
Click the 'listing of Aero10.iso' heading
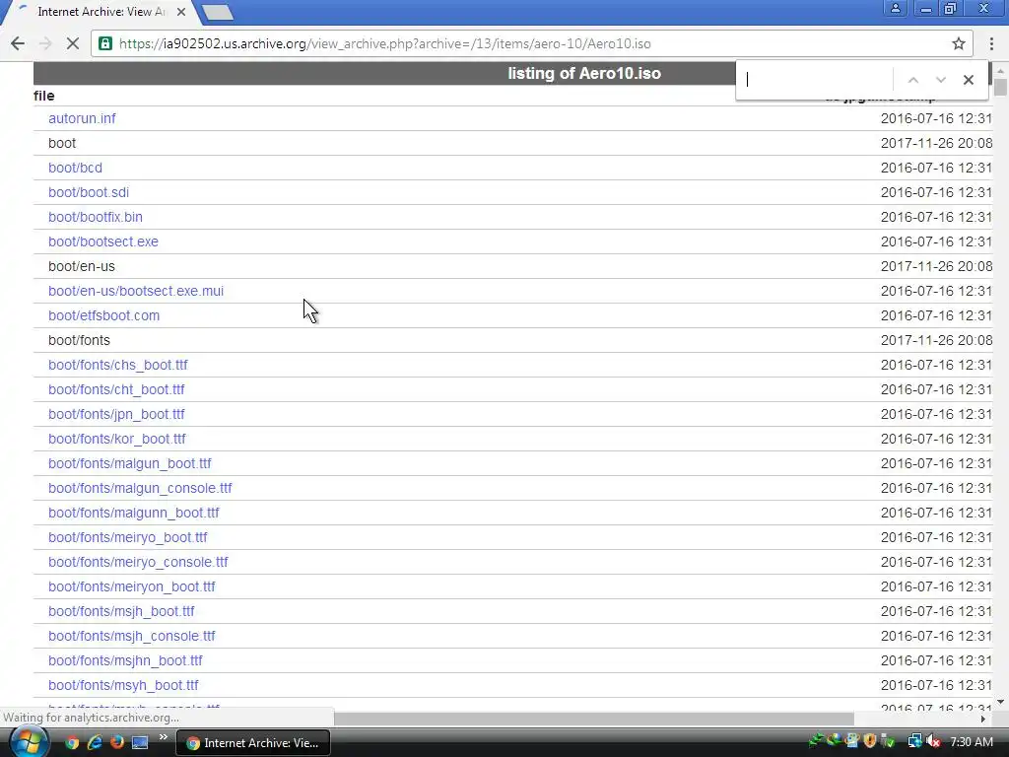(584, 73)
